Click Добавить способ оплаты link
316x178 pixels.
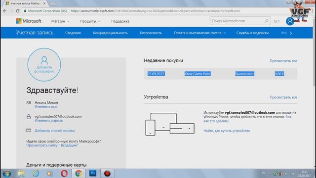55,131
